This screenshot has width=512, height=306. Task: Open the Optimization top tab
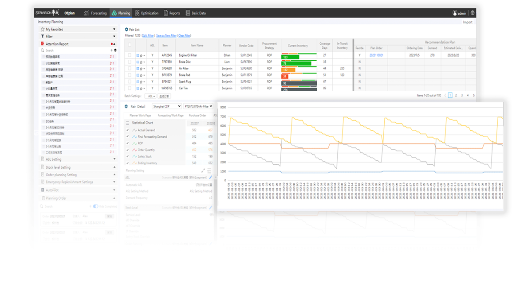pos(146,13)
